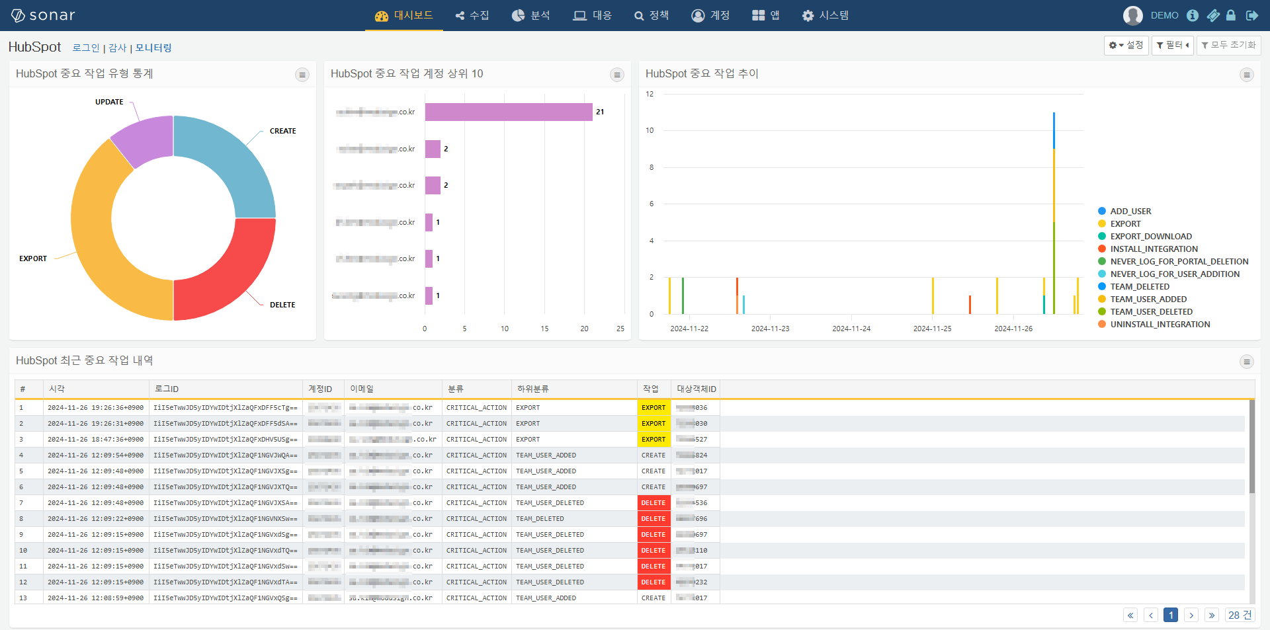This screenshot has width=1270, height=630.
Task: Sort by 이메일 column header
Action: [x=393, y=389]
